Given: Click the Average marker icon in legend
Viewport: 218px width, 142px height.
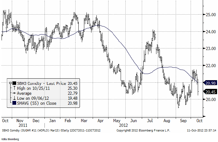Looking at the screenshot, I should [15, 93].
